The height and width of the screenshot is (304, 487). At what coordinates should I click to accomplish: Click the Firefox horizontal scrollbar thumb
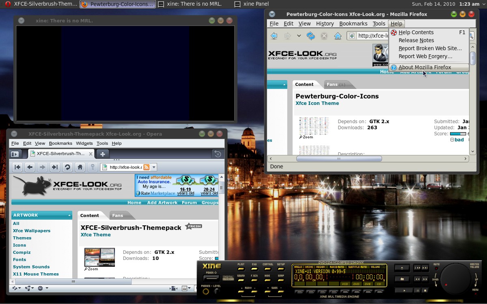tap(339, 158)
